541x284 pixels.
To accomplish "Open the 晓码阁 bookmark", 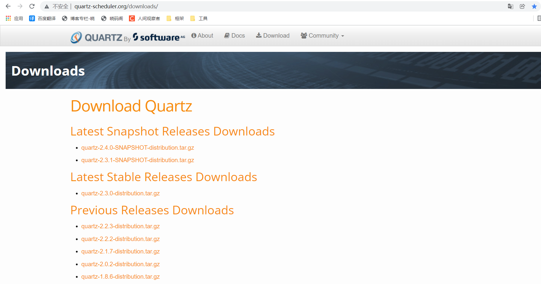I will click(x=112, y=18).
